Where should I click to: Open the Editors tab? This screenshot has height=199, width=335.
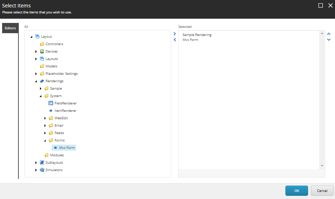(10, 28)
